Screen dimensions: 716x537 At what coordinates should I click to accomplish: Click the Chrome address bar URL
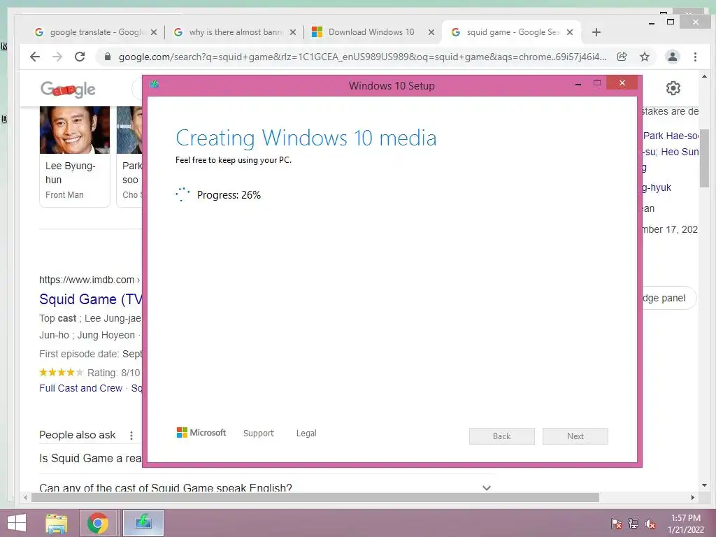[362, 57]
